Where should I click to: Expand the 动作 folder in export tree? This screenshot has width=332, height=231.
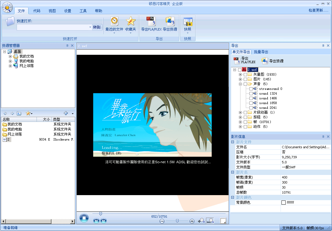point(240,127)
